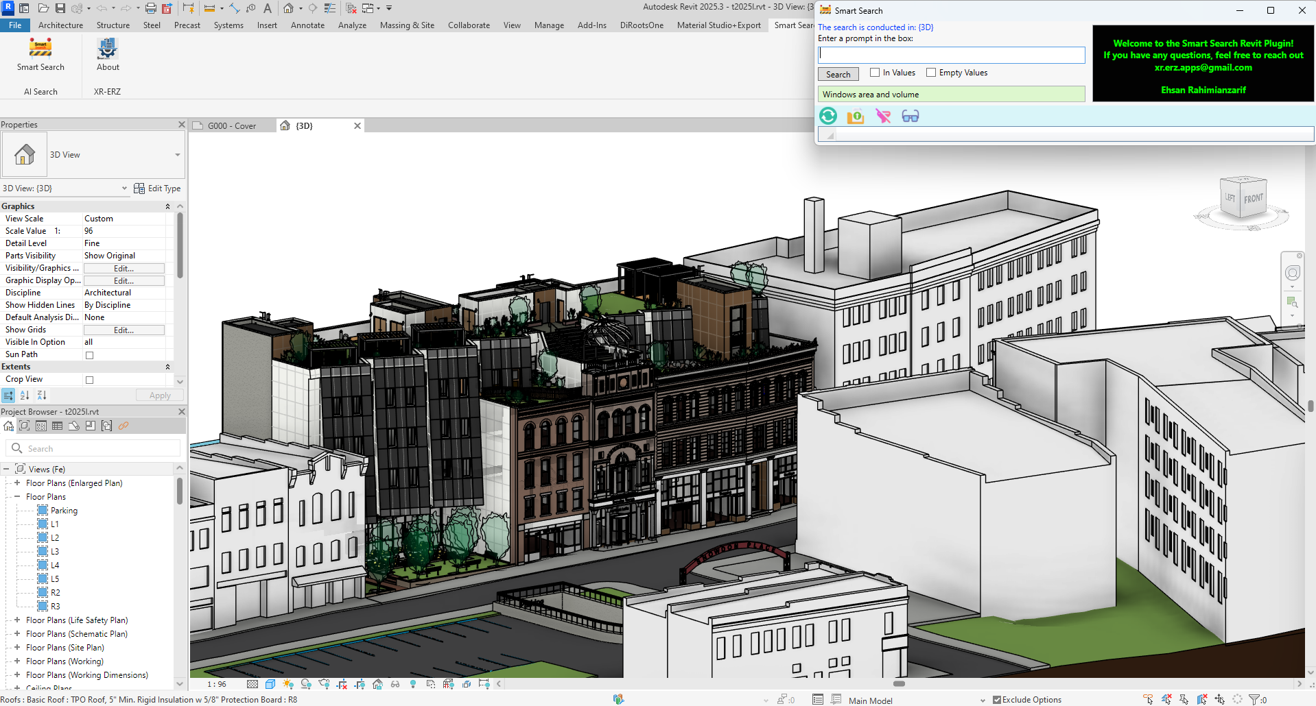This screenshot has width=1316, height=706.
Task: Enable the Crop View checkbox
Action: click(89, 380)
